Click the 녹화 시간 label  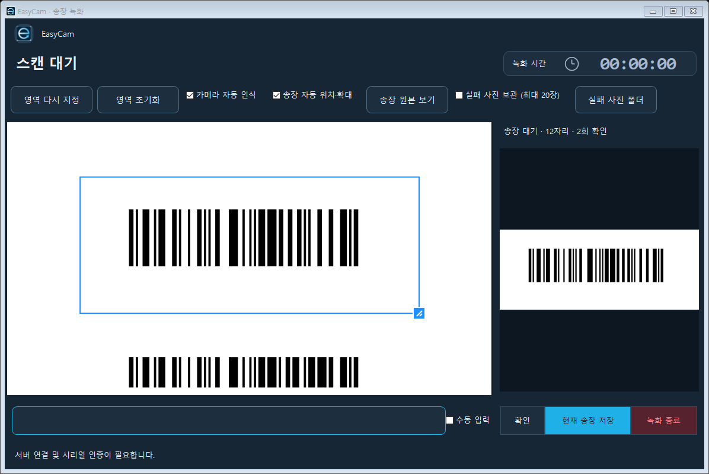529,63
